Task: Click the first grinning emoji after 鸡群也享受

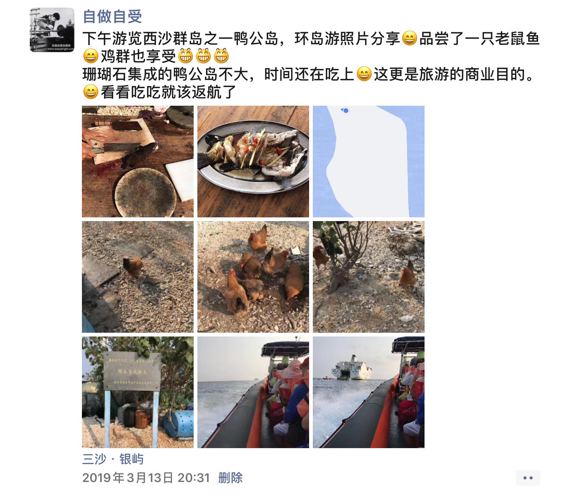Action: tap(185, 57)
